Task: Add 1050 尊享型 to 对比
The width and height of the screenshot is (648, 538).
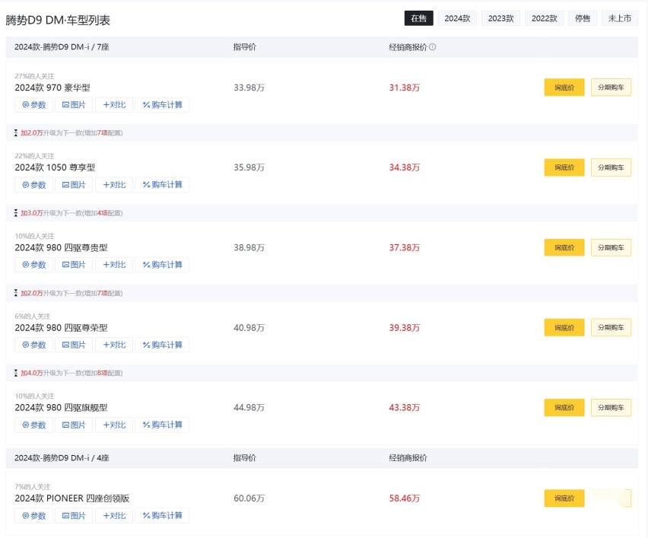Action: 114,185
